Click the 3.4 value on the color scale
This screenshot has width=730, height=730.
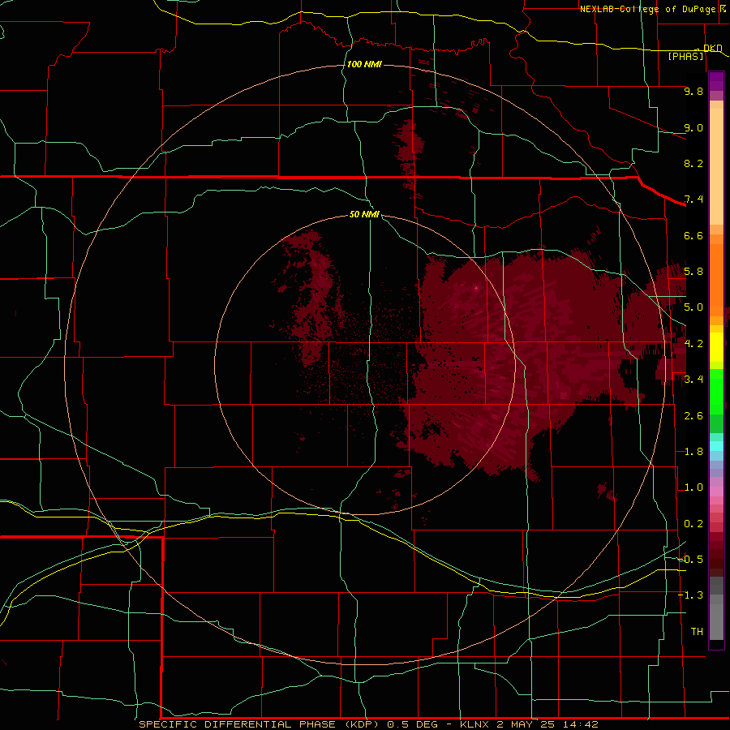pos(693,380)
